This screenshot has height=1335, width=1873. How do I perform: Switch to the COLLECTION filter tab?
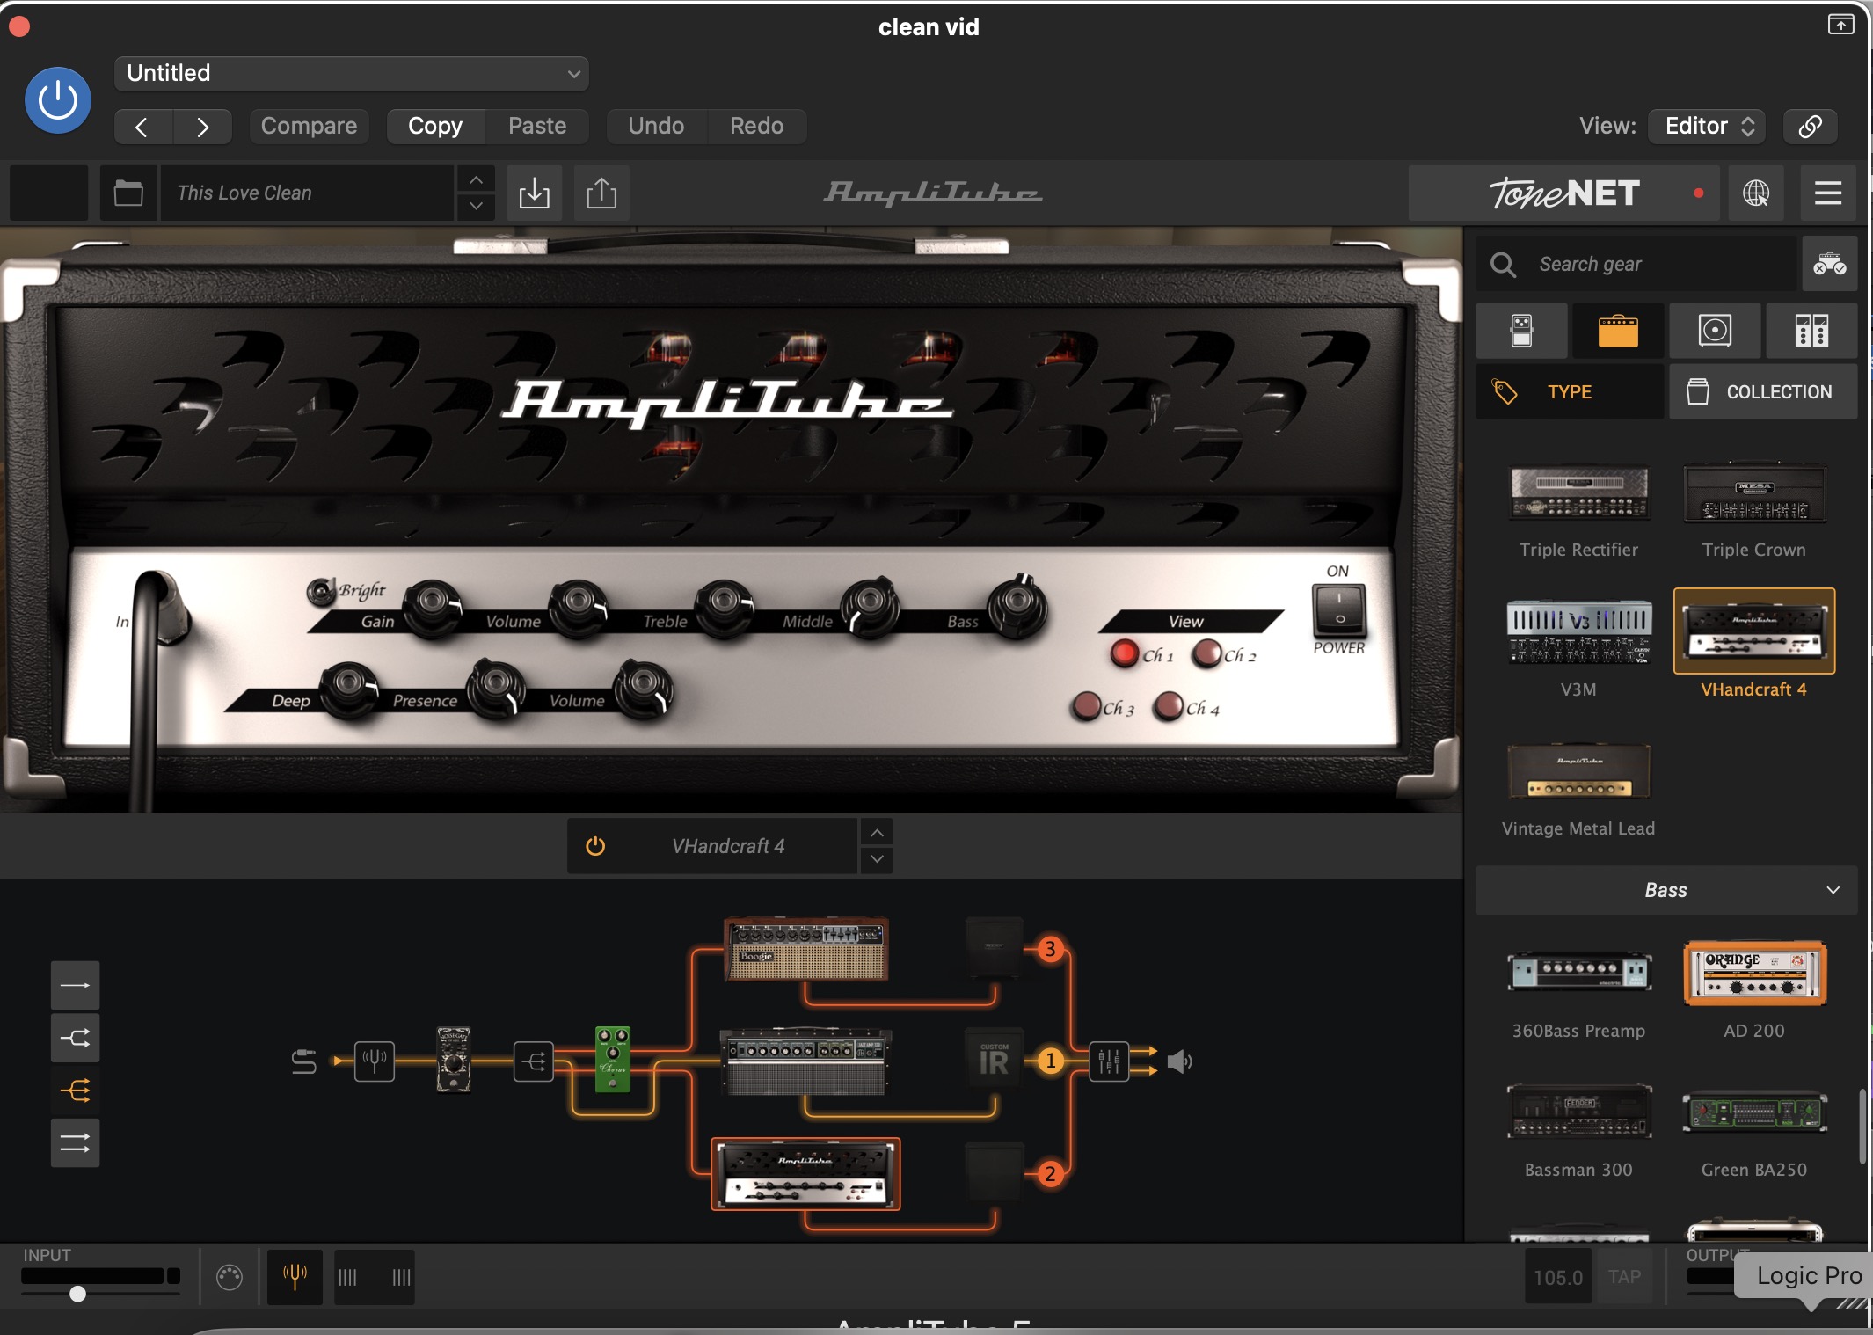[x=1763, y=392]
